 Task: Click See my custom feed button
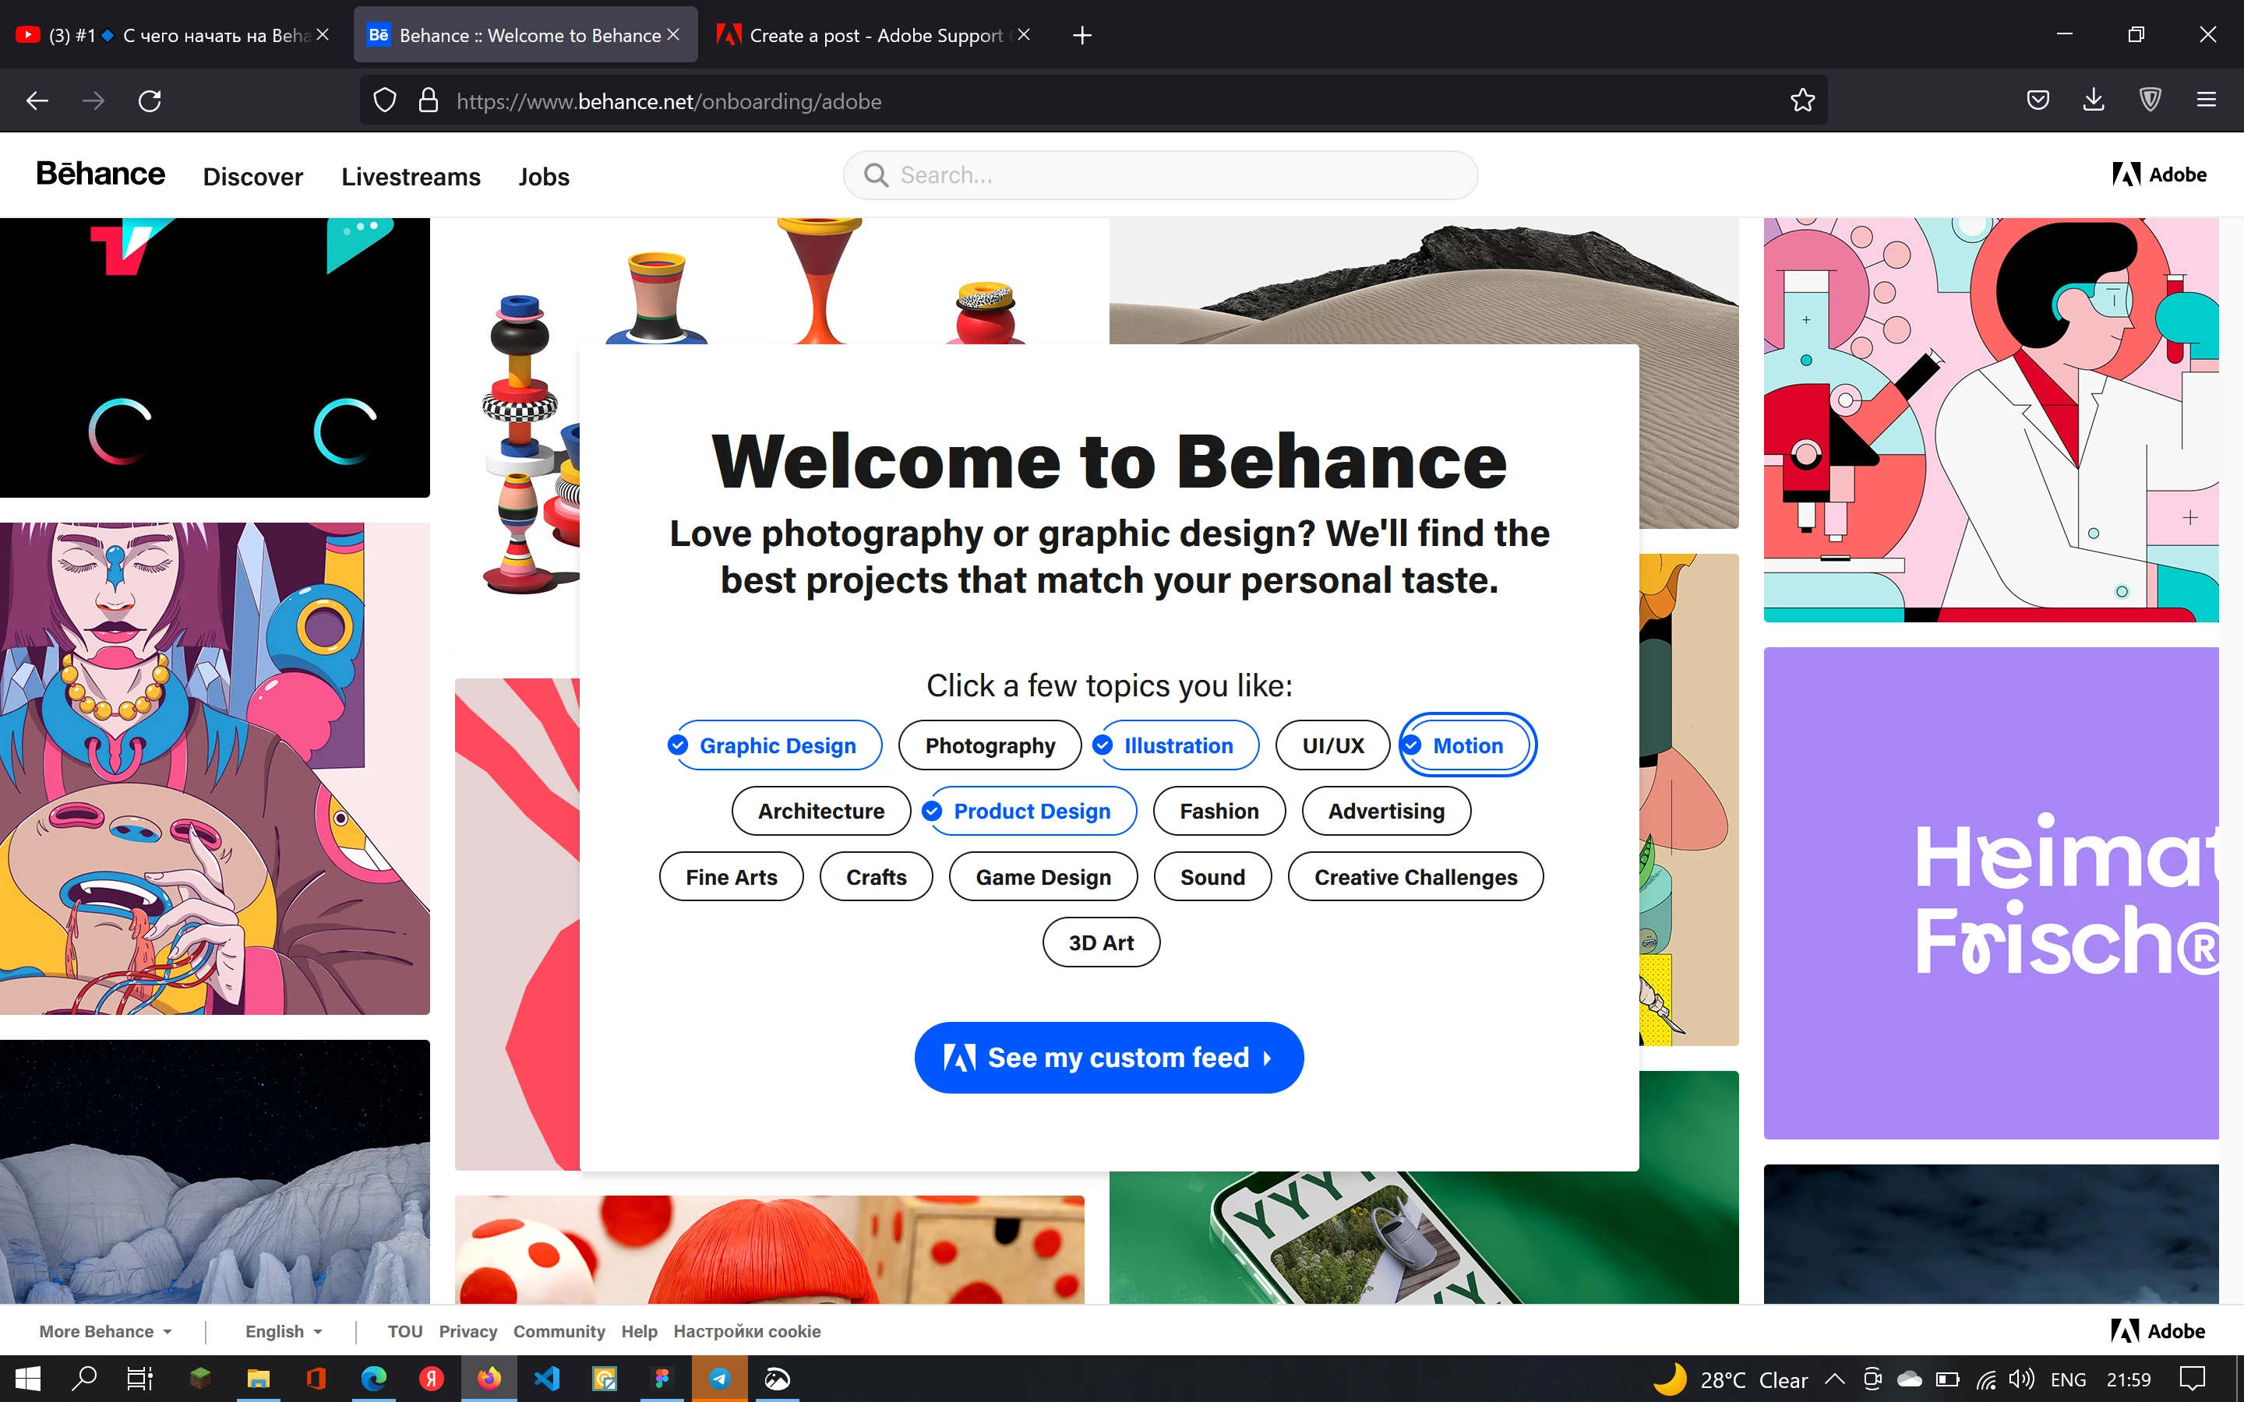pyautogui.click(x=1108, y=1057)
